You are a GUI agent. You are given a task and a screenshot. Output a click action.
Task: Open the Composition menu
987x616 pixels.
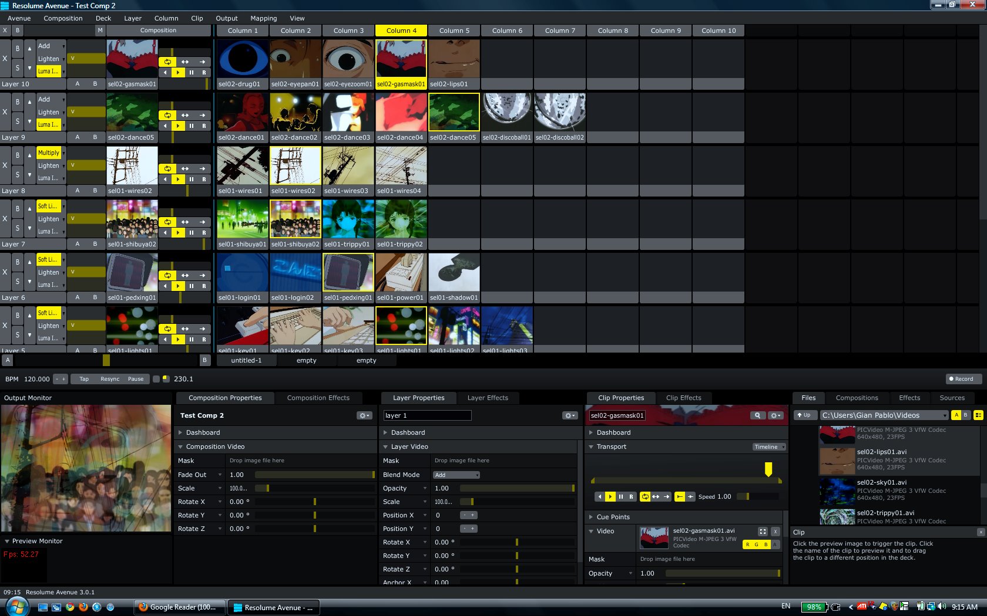coord(63,18)
